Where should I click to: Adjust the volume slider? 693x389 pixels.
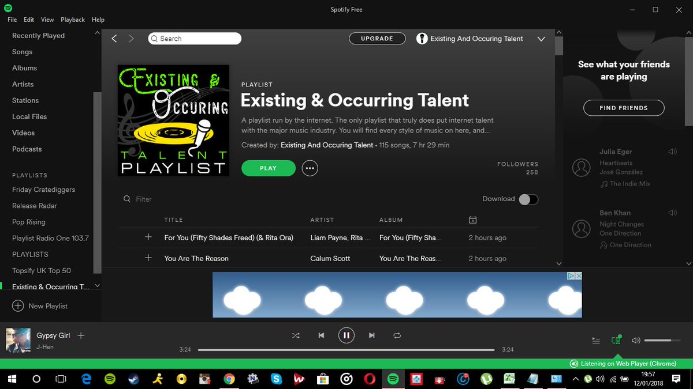coord(662,341)
